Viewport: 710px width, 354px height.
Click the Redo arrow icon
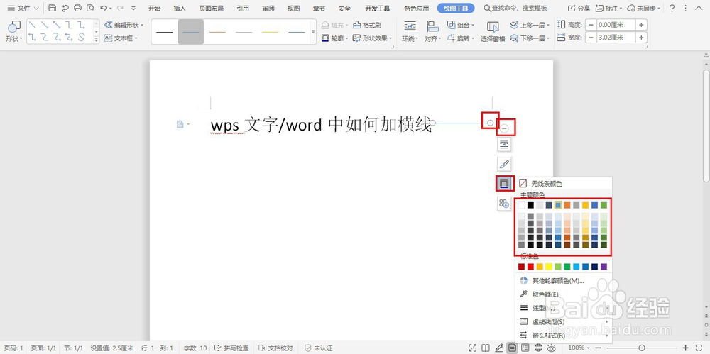120,8
